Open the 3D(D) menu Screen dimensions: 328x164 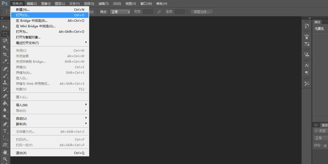(117, 4)
